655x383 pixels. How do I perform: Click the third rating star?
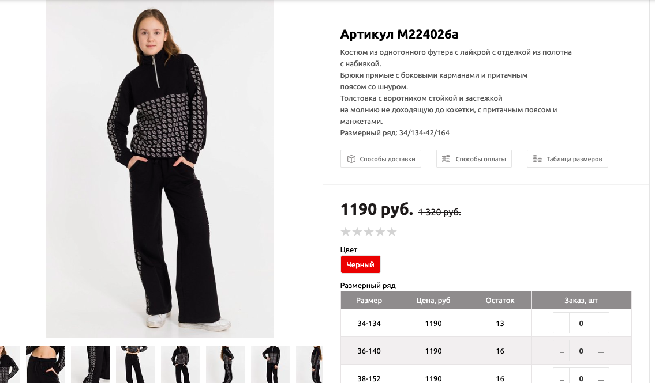point(368,232)
